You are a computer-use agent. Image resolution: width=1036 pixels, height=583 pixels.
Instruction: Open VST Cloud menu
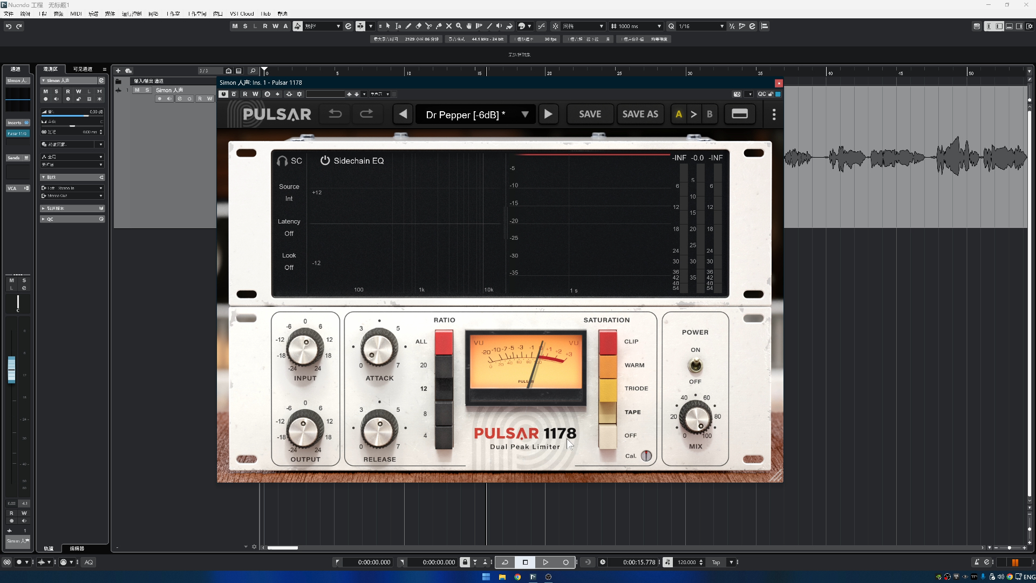pyautogui.click(x=242, y=13)
